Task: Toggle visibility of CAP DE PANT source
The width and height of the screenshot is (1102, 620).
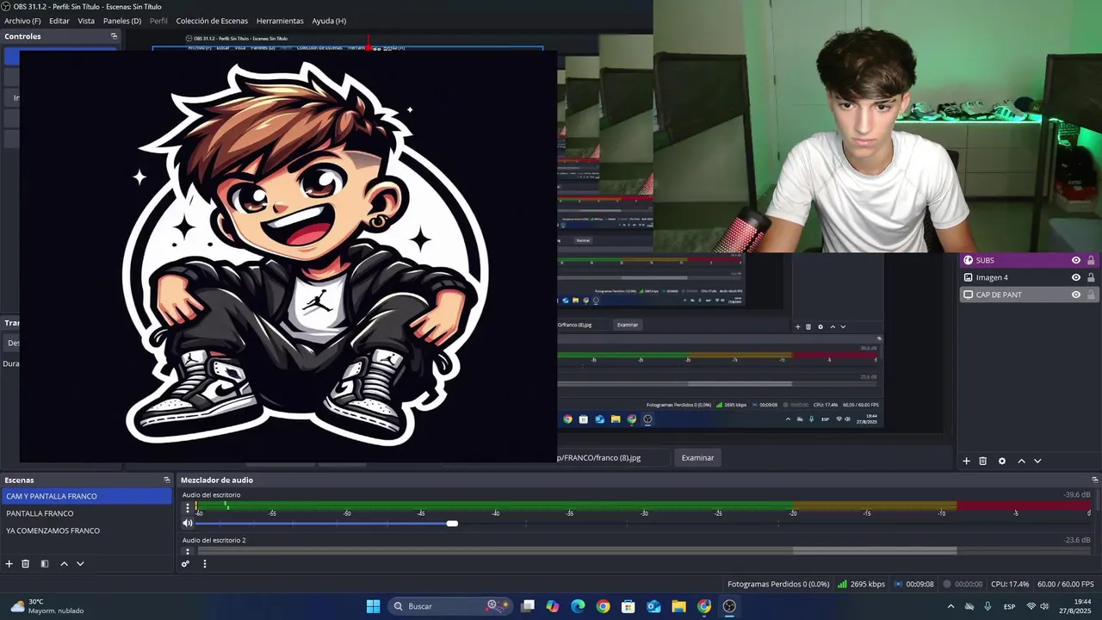Action: pos(1075,294)
